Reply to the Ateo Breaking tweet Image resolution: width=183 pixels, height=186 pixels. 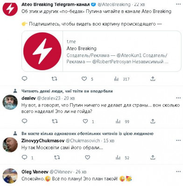(24, 79)
